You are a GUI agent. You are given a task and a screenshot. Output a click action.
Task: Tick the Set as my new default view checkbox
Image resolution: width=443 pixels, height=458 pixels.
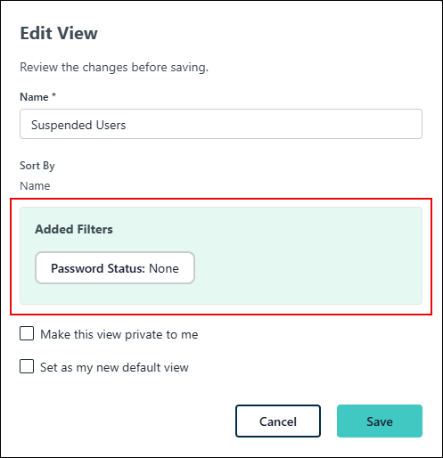pyautogui.click(x=27, y=366)
